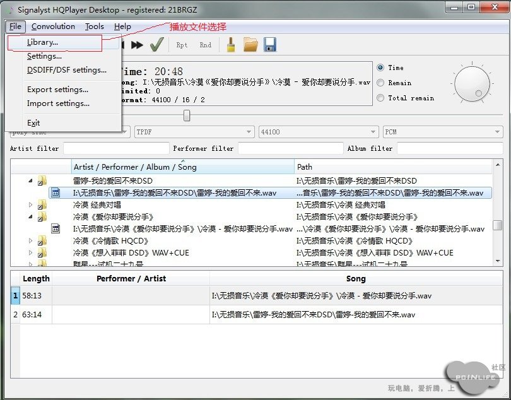This screenshot has width=511, height=400.
Task: Click the Artist filter input field
Action: 116,148
